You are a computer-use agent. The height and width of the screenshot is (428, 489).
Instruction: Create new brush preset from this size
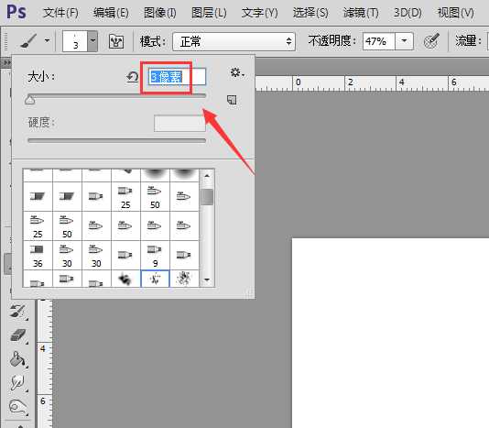(x=232, y=100)
